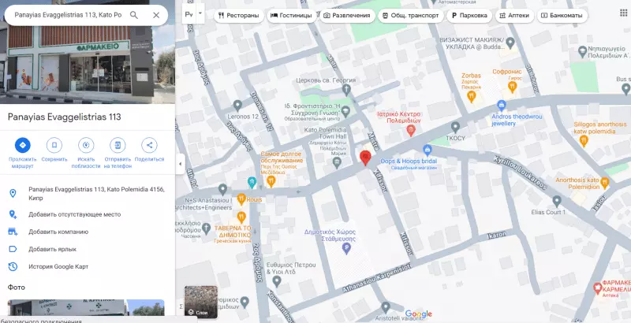Image resolution: width=631 pixels, height=323 pixels.
Task: Choose the Общ. транспорт chip
Action: tap(410, 16)
